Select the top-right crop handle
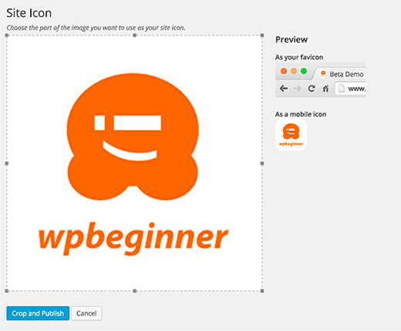Viewport: 401px width, 331px height. click(262, 35)
